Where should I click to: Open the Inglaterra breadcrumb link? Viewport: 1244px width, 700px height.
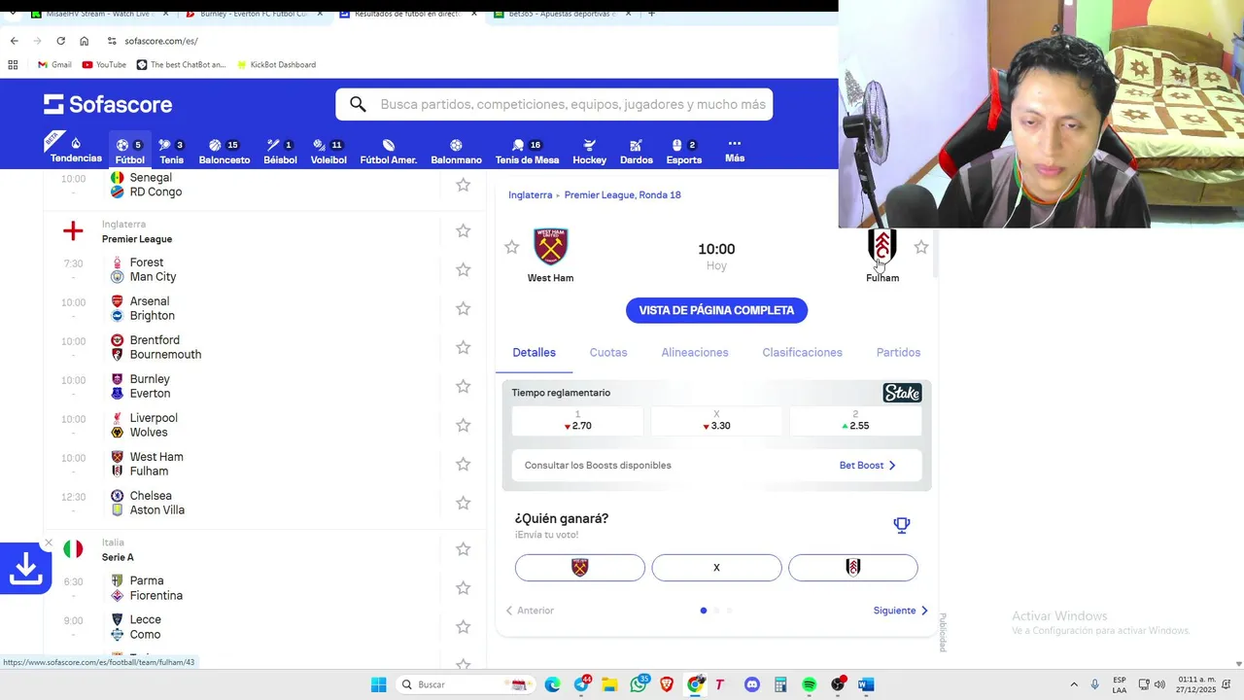[530, 194]
